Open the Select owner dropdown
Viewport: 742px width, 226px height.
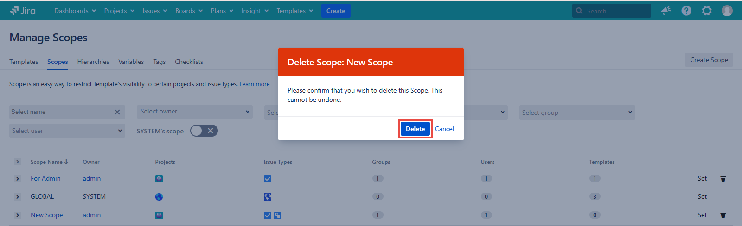(x=195, y=112)
